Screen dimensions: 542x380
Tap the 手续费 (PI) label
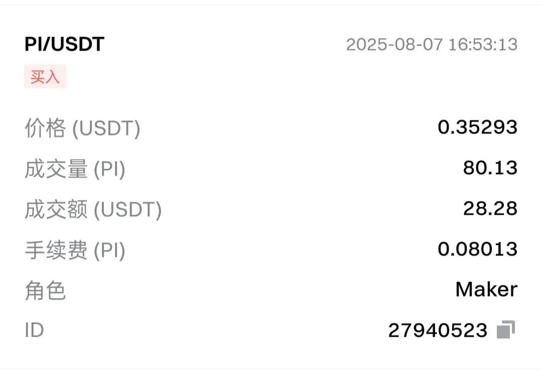75,250
